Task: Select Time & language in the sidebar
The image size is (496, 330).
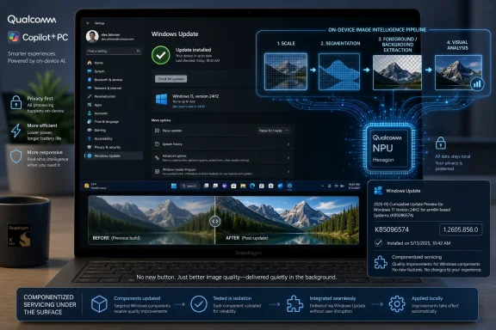Action: [114, 121]
